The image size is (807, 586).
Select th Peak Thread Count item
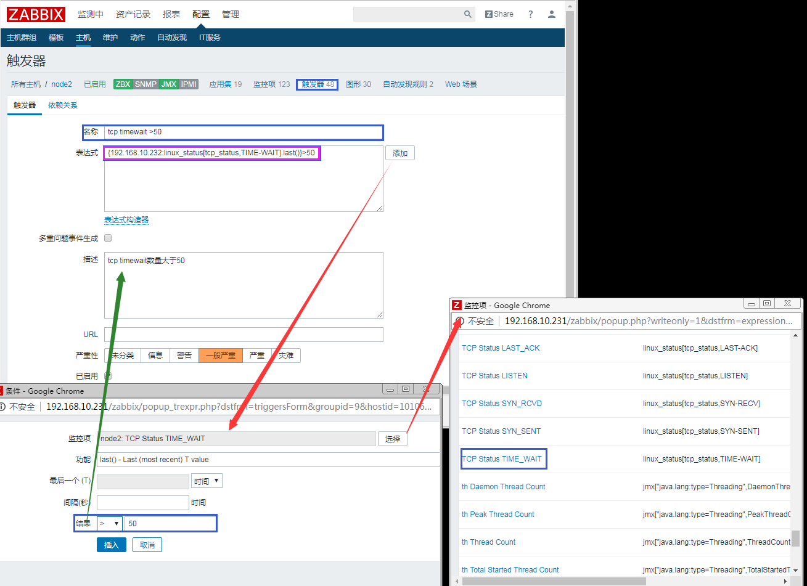pos(498,515)
